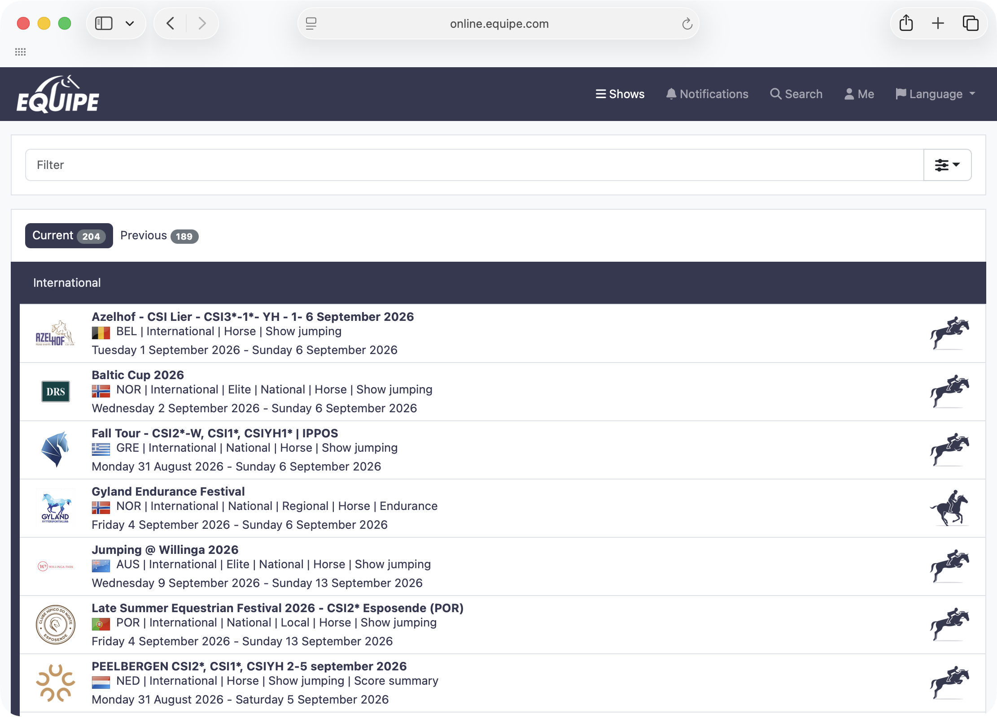Open the Search page in navbar
Viewport: 997px width, 717px height.
click(796, 94)
